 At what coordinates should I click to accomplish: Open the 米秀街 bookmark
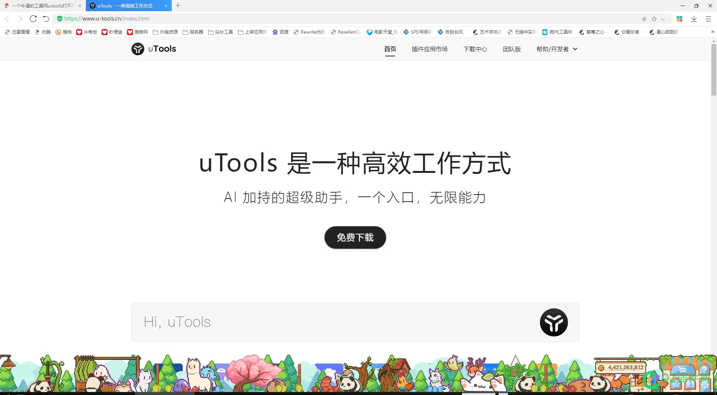87,32
